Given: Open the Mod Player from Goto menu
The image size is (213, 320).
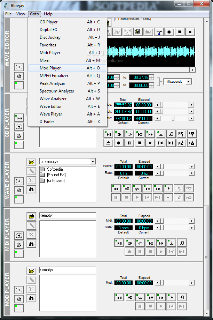Looking at the screenshot, I should click(67, 68).
